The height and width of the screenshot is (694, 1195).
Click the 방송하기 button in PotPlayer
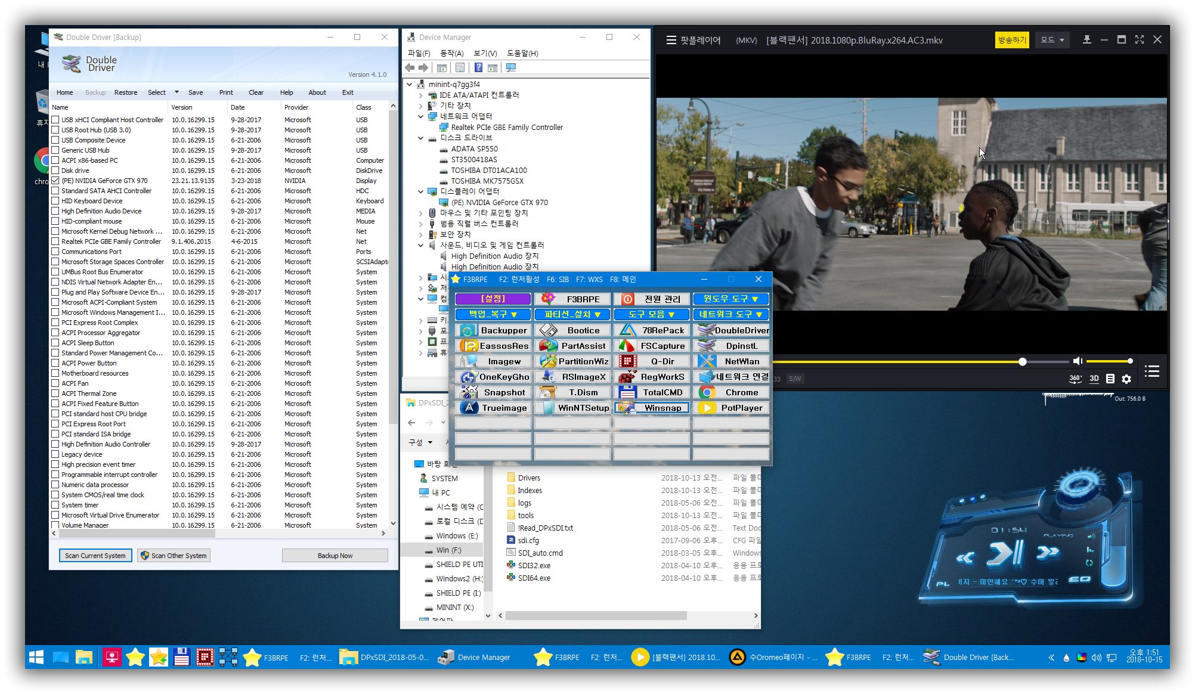pos(1012,40)
